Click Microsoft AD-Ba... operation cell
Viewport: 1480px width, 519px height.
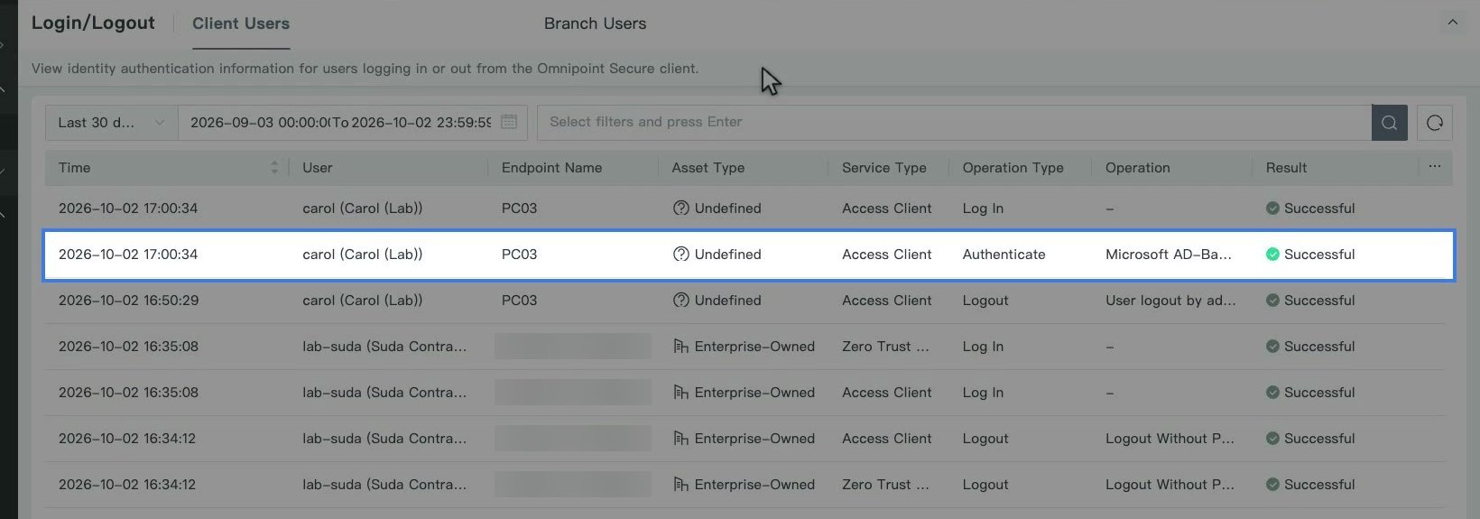click(x=1168, y=255)
